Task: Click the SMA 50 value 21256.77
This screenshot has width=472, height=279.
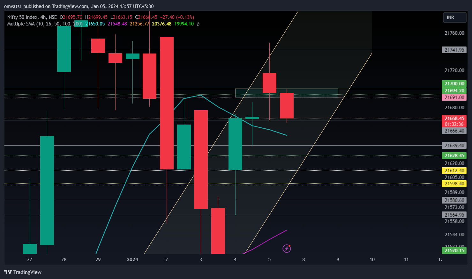Action: coord(139,24)
